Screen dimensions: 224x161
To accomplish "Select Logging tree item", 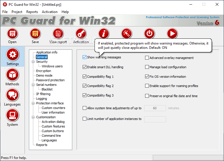I will tap(42, 99).
